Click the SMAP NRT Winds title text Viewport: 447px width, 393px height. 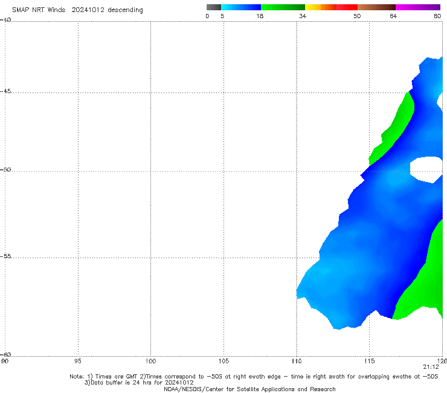tap(77, 10)
